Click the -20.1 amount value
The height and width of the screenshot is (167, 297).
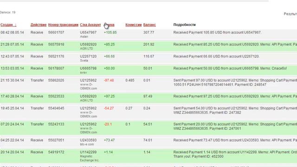tap(108, 124)
